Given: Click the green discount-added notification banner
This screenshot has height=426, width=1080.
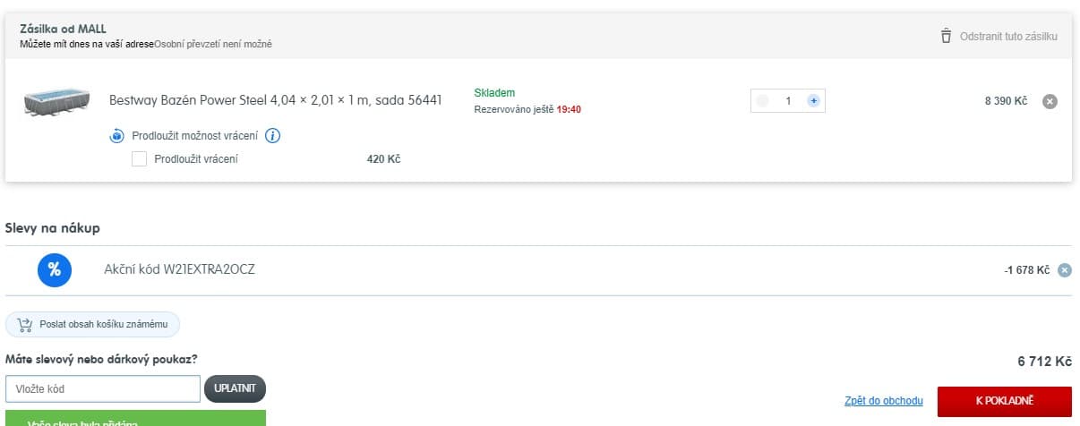Looking at the screenshot, I should tap(135, 418).
